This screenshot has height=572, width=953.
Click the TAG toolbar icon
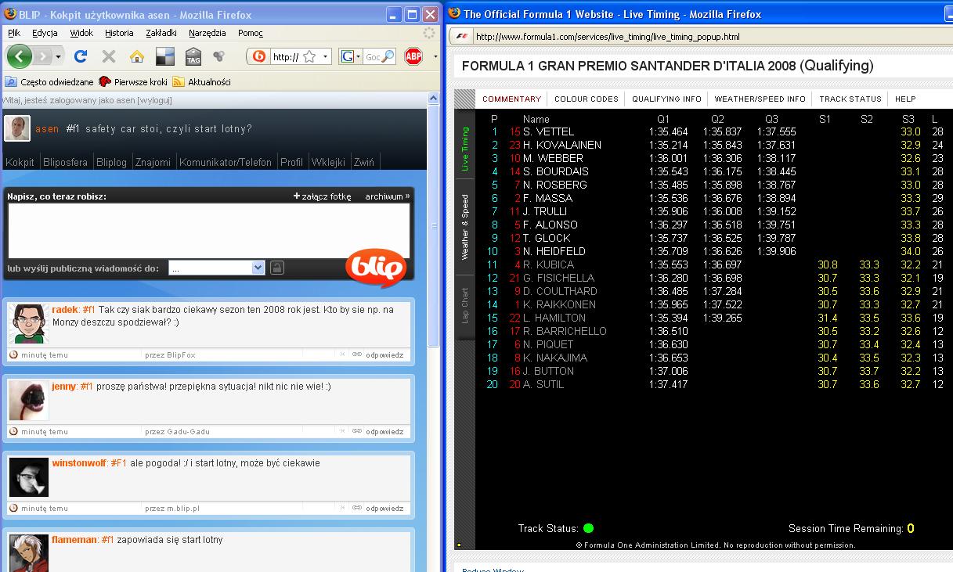[x=193, y=56]
